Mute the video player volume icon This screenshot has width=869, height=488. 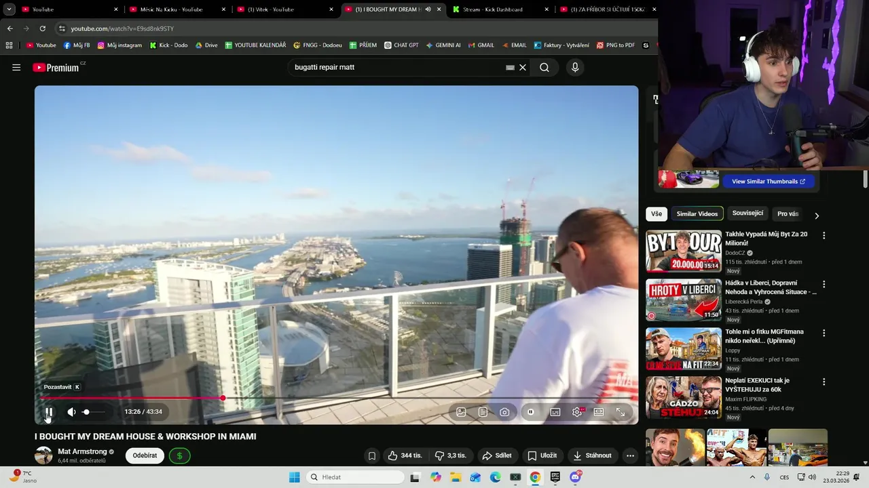click(71, 412)
